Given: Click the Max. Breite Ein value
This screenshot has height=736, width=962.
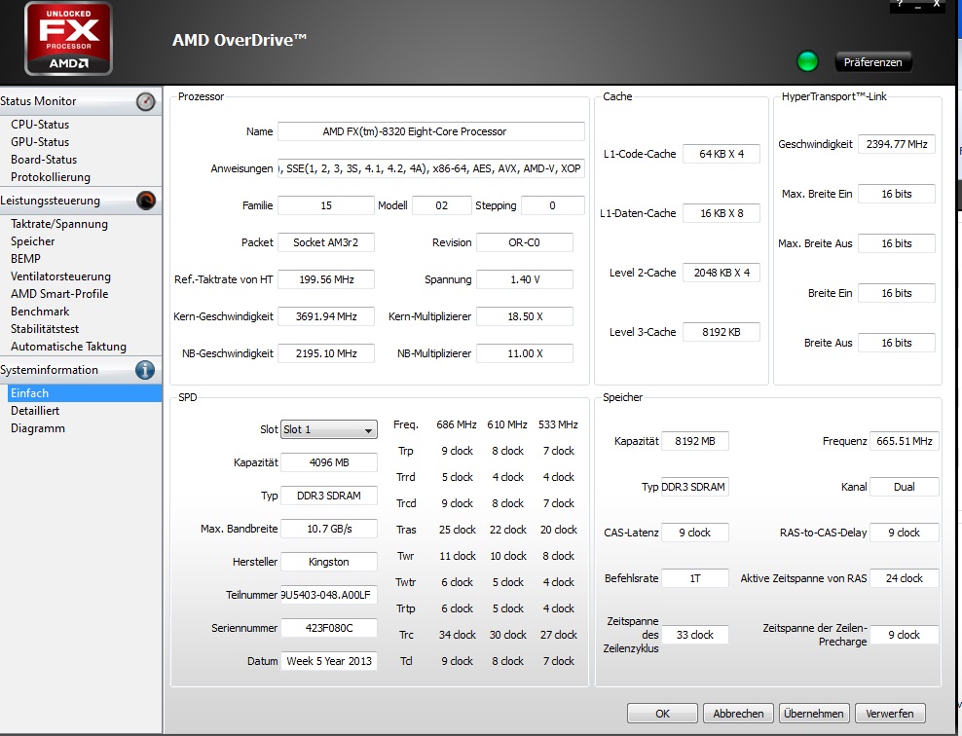Looking at the screenshot, I should 897,194.
